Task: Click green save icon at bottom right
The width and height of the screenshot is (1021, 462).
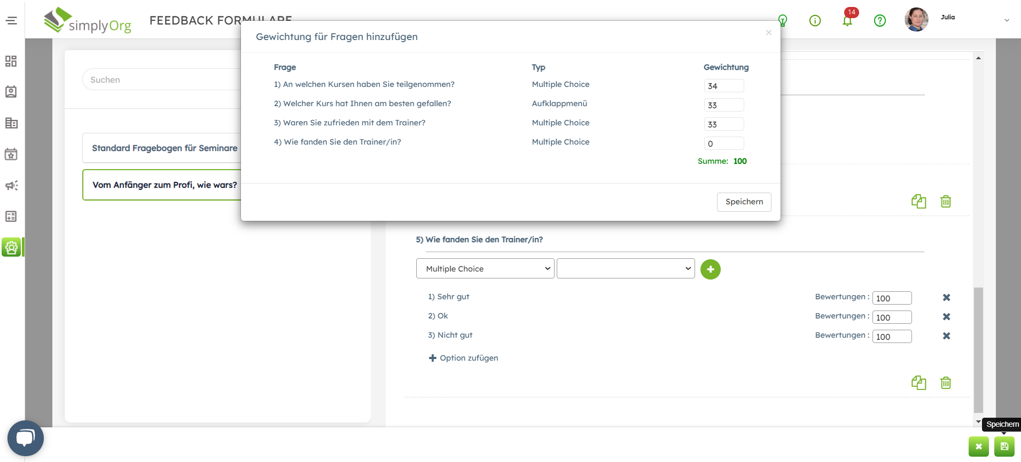Action: point(1004,447)
